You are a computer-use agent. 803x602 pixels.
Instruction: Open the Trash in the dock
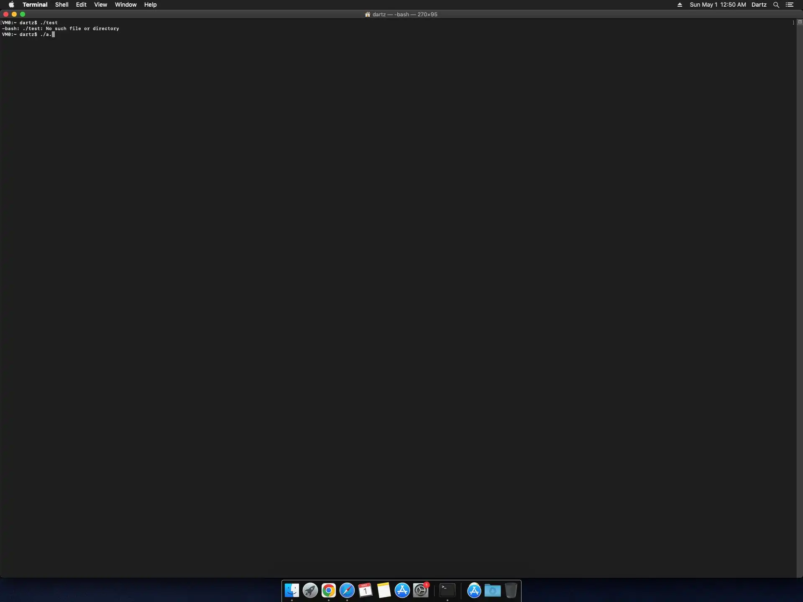point(511,590)
